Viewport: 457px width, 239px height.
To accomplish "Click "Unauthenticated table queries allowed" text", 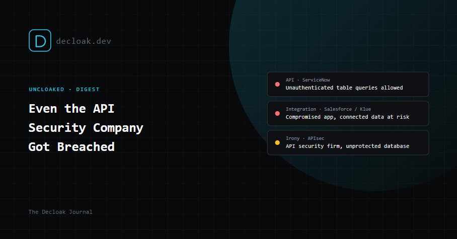I will (344, 88).
